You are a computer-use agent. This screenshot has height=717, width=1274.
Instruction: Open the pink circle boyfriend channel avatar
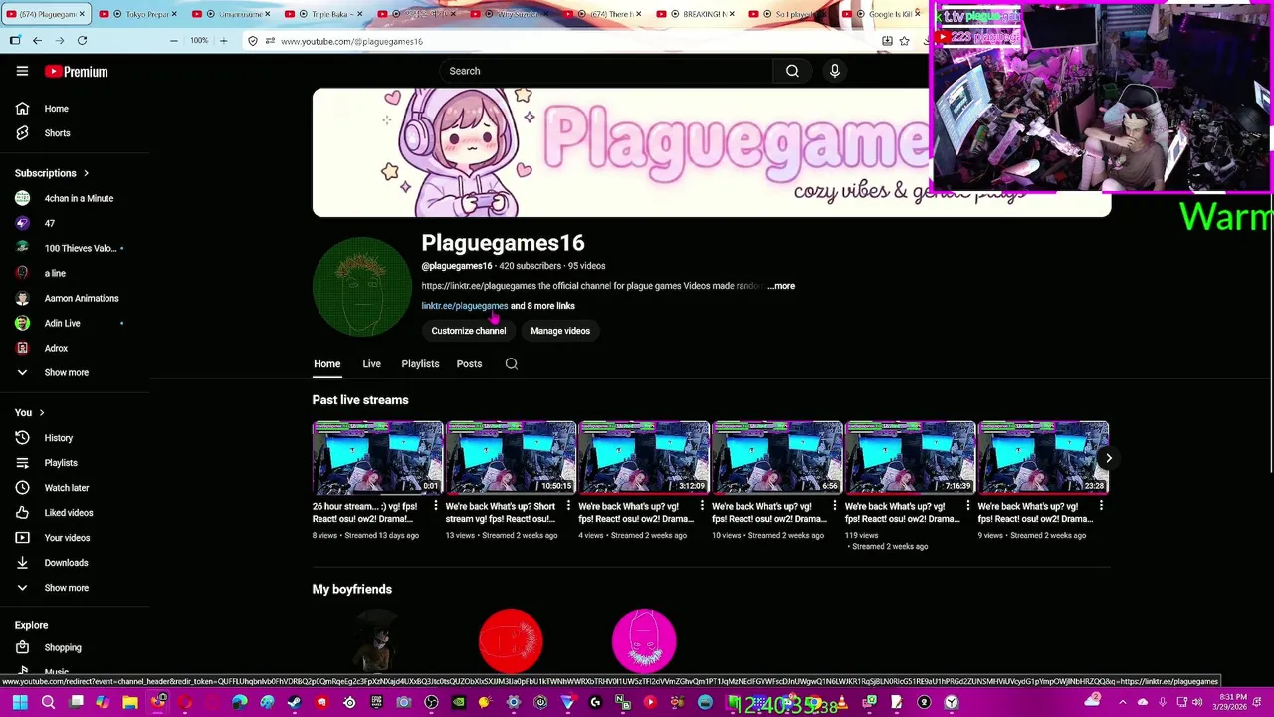644,641
